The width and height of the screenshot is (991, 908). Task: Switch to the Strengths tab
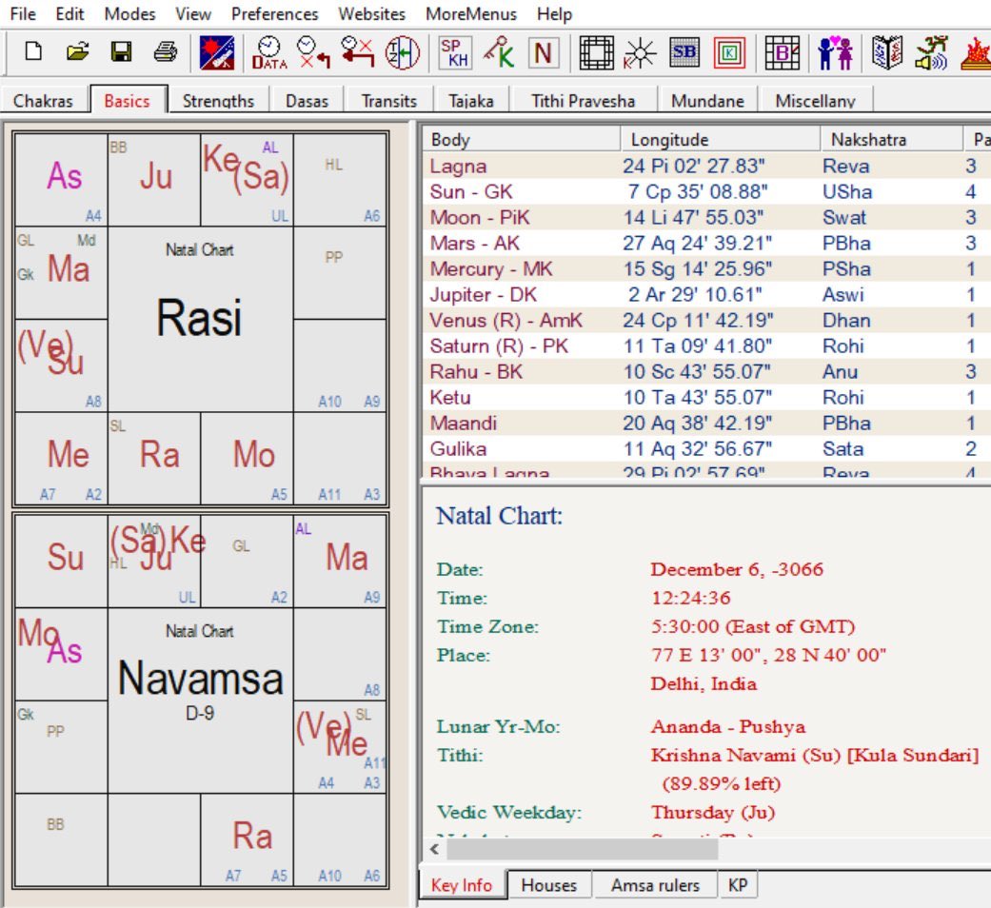point(218,101)
